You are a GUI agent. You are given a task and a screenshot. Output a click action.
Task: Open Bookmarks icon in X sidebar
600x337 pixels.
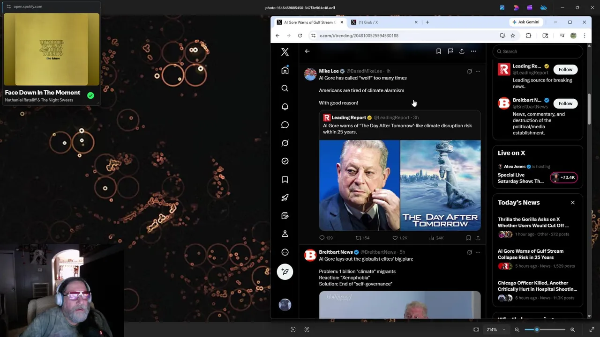coord(285,179)
